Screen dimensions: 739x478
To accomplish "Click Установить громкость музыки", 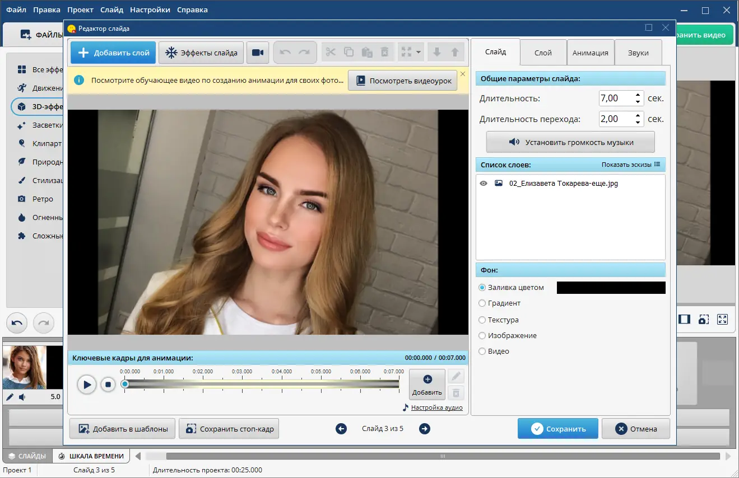I will (x=570, y=142).
